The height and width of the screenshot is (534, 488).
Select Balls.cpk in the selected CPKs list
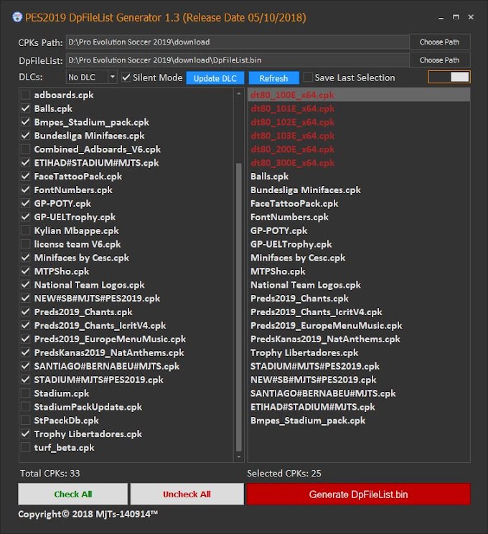[359, 176]
